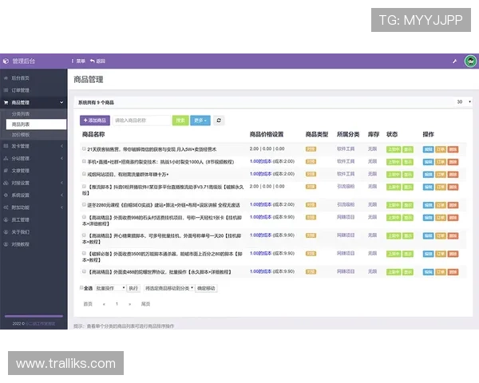Open 分类列表 in the sidebar submenu
479x383 pixels.
pos(21,114)
